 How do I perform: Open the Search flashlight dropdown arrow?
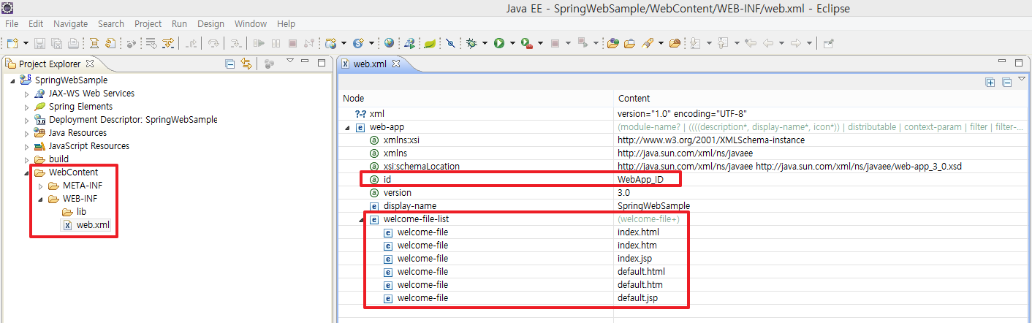661,43
